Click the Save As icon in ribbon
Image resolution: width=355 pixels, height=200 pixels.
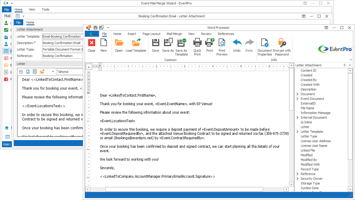coord(168,43)
